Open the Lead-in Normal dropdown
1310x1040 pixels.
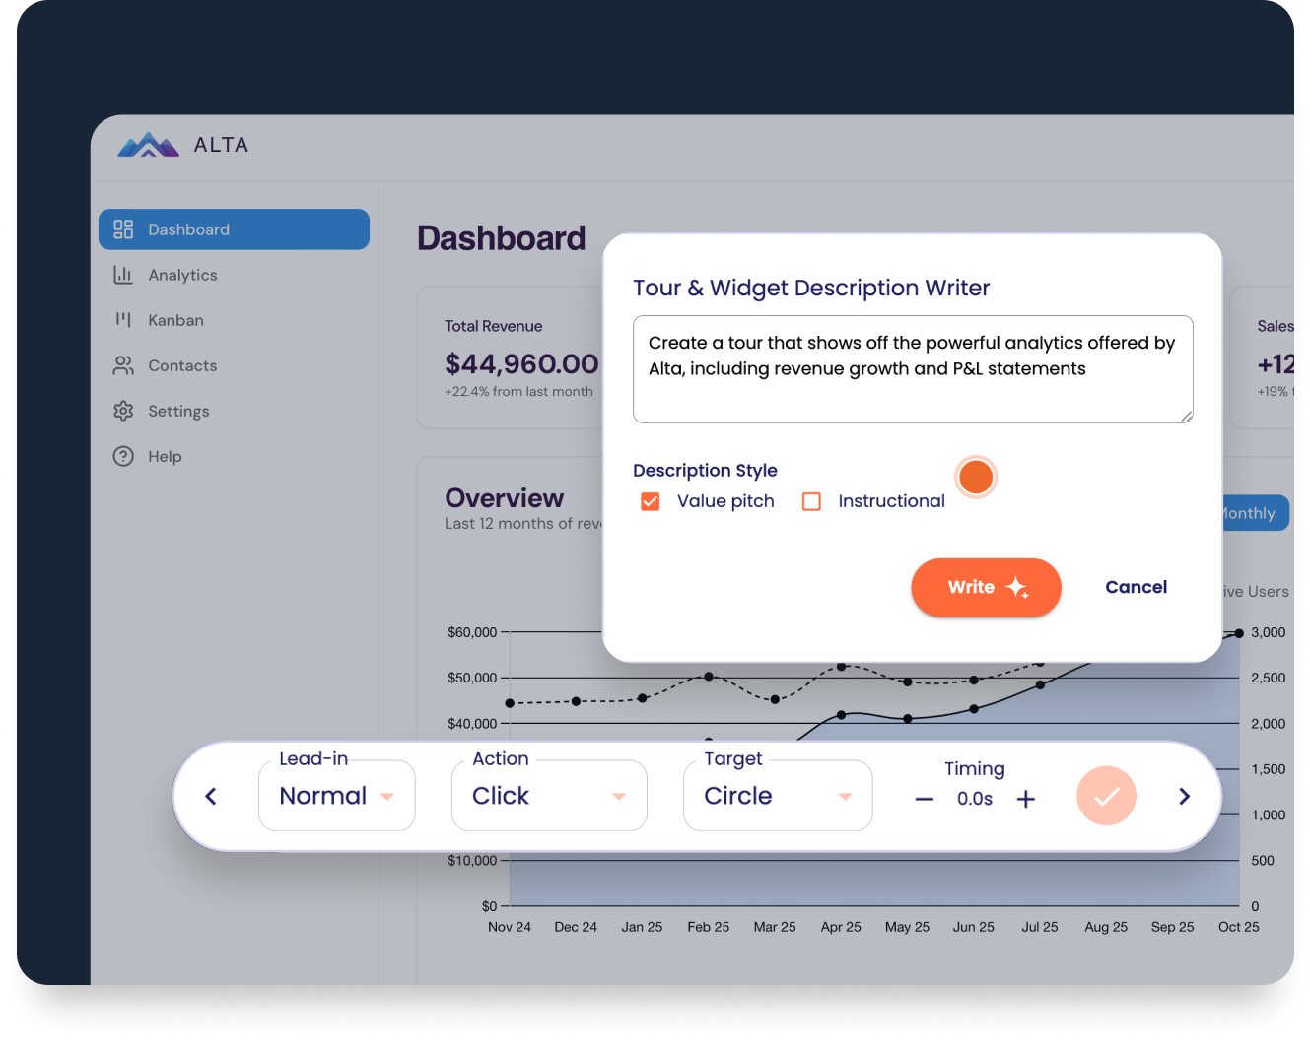pyautogui.click(x=336, y=796)
